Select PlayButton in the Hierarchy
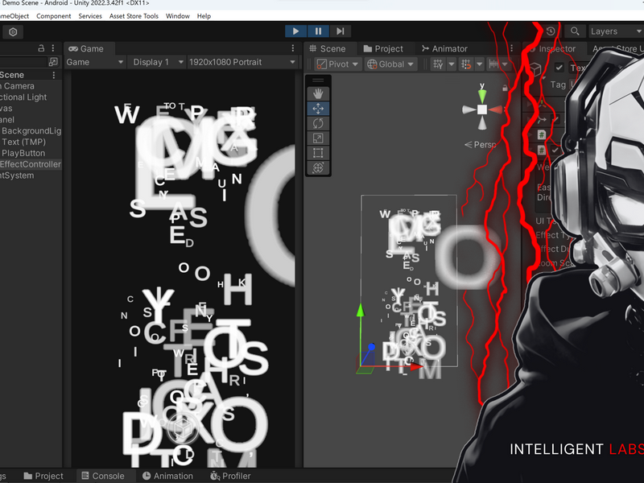The image size is (644, 483). pyautogui.click(x=23, y=153)
